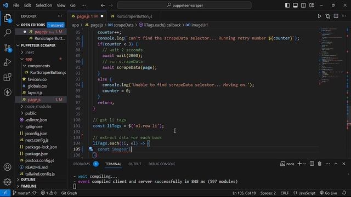Change CRLF end of line sequence
The width and height of the screenshot is (351, 197).
pyautogui.click(x=284, y=193)
